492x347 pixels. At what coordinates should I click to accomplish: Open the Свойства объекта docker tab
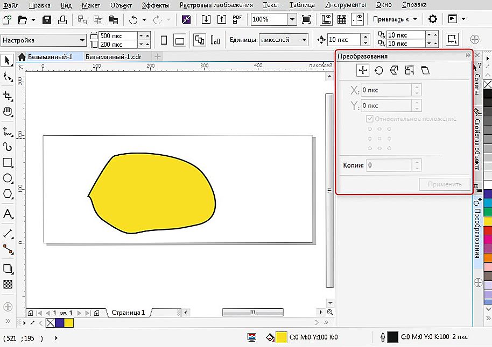477,144
